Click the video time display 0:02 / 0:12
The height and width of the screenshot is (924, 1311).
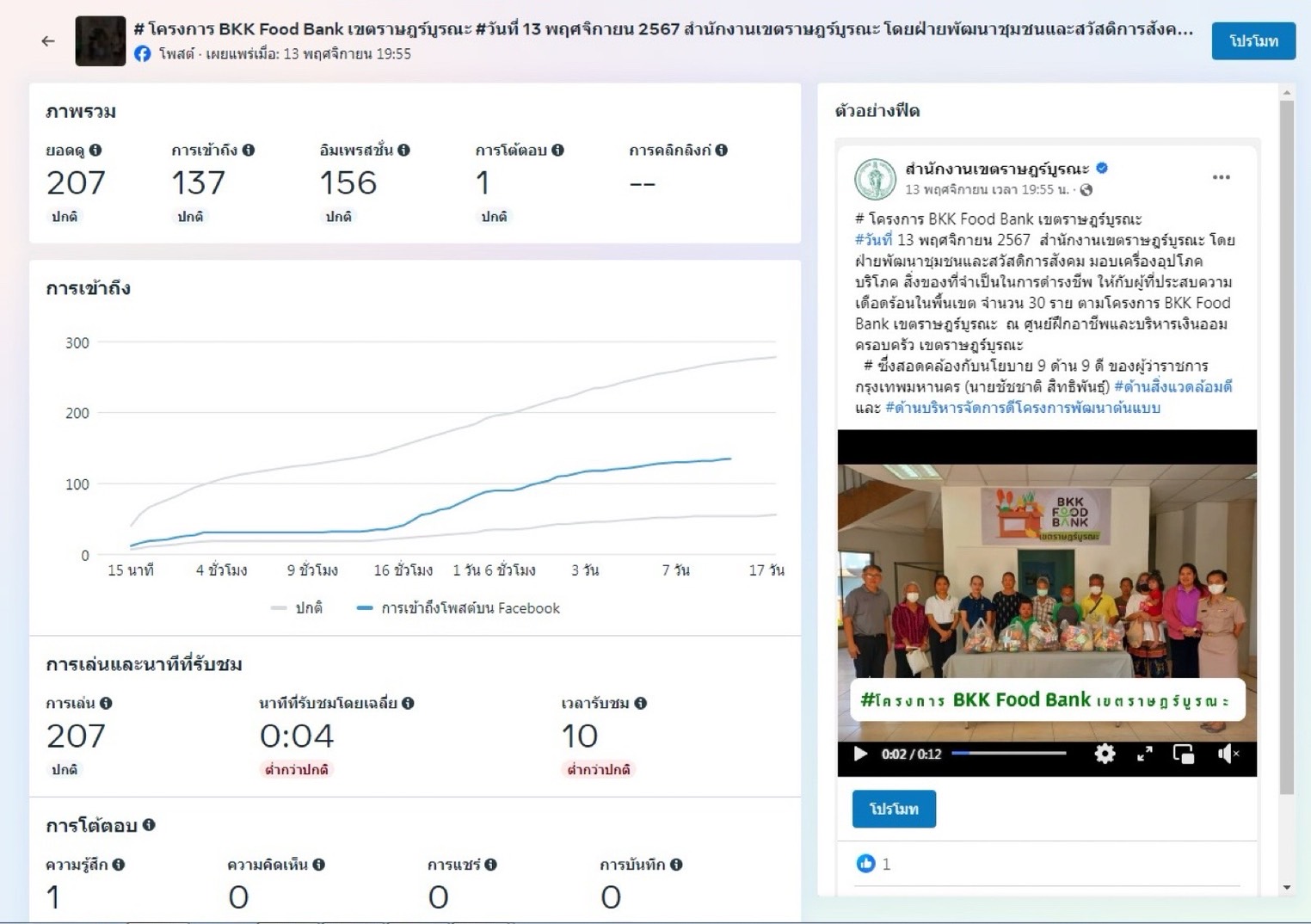coord(912,755)
